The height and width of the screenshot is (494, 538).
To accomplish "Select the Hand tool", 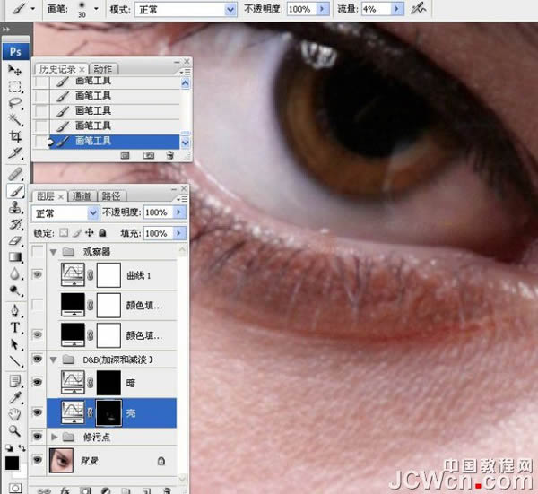I will coord(14,414).
